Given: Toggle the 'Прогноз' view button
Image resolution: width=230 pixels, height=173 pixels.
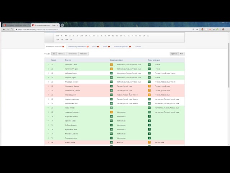Looking at the screenshot, I should click(x=174, y=54).
